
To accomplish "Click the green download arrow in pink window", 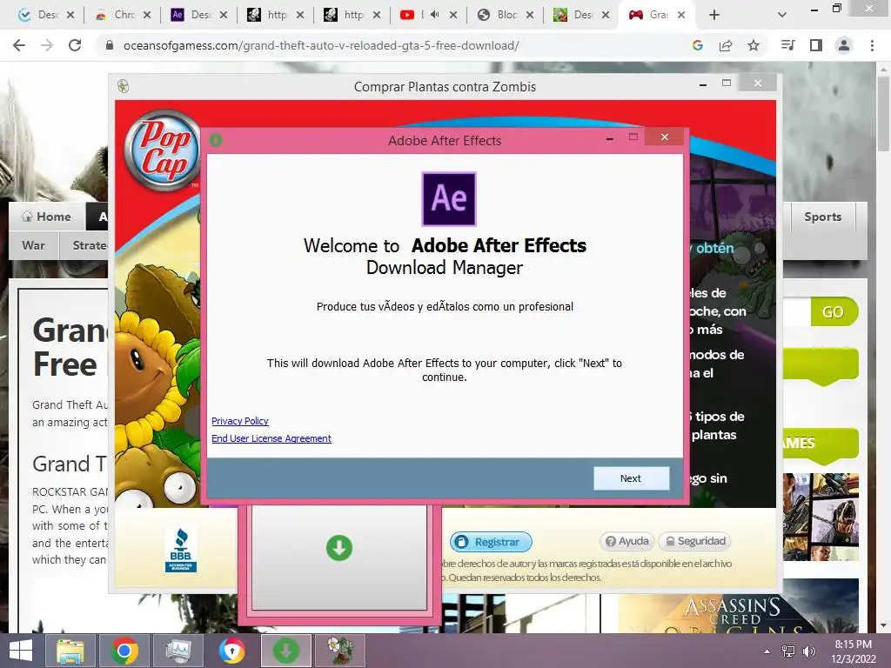I will [x=339, y=548].
